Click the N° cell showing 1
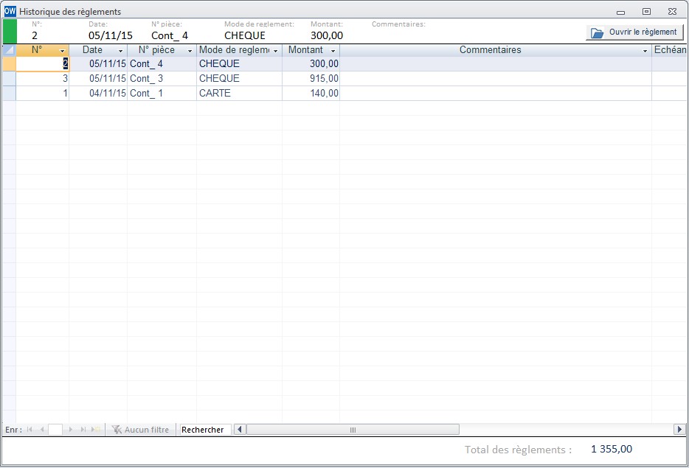 coord(43,93)
